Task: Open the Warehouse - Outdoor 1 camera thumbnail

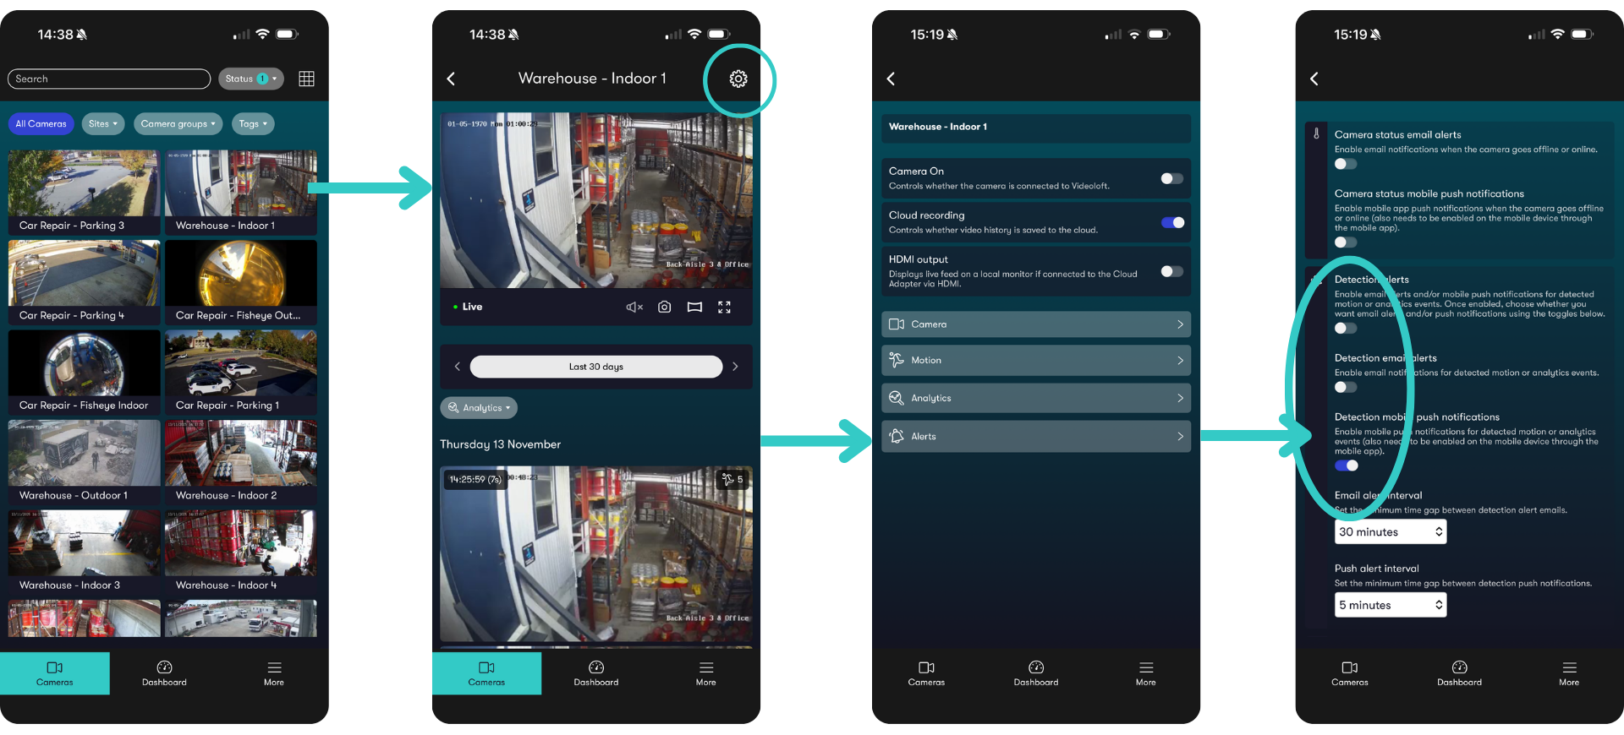Action: pos(84,462)
